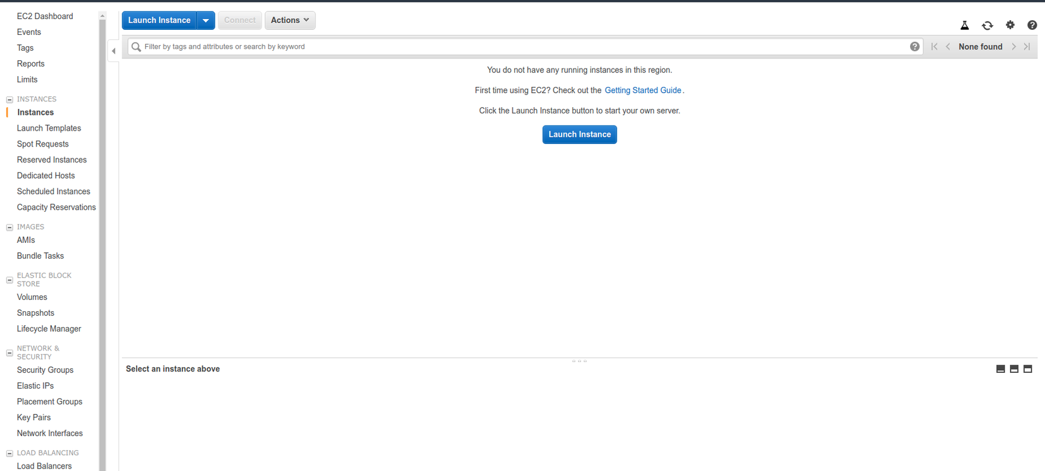
Task: View Bundle Tasks
Action: tap(41, 256)
